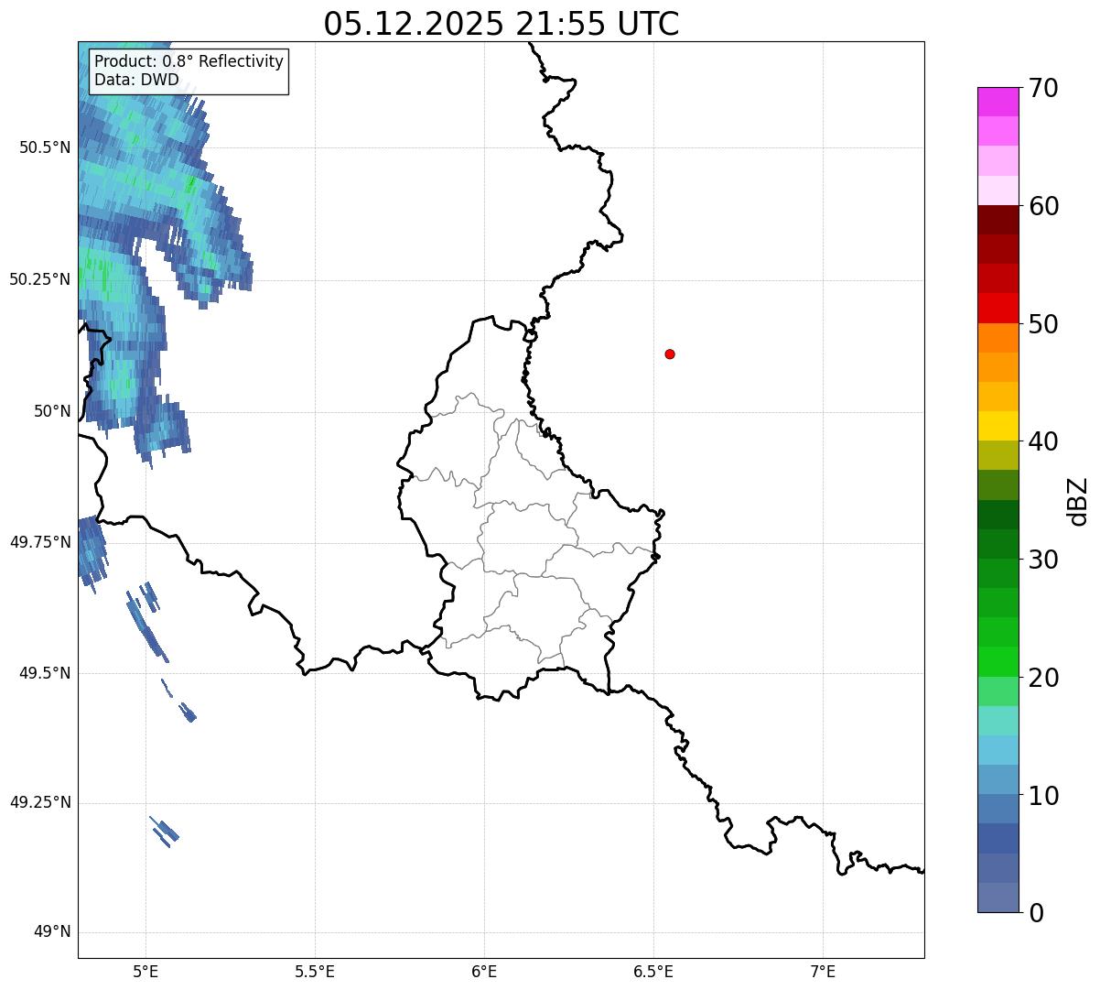Image resolution: width=1100 pixels, height=990 pixels.
Task: Click the colorbar value 50
Action: (x=1043, y=324)
